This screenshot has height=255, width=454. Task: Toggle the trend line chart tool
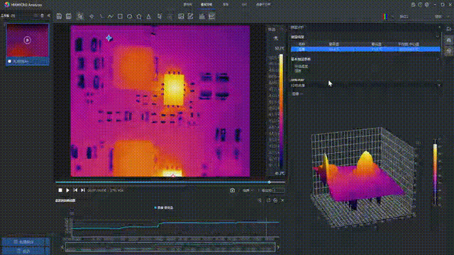tap(211, 16)
